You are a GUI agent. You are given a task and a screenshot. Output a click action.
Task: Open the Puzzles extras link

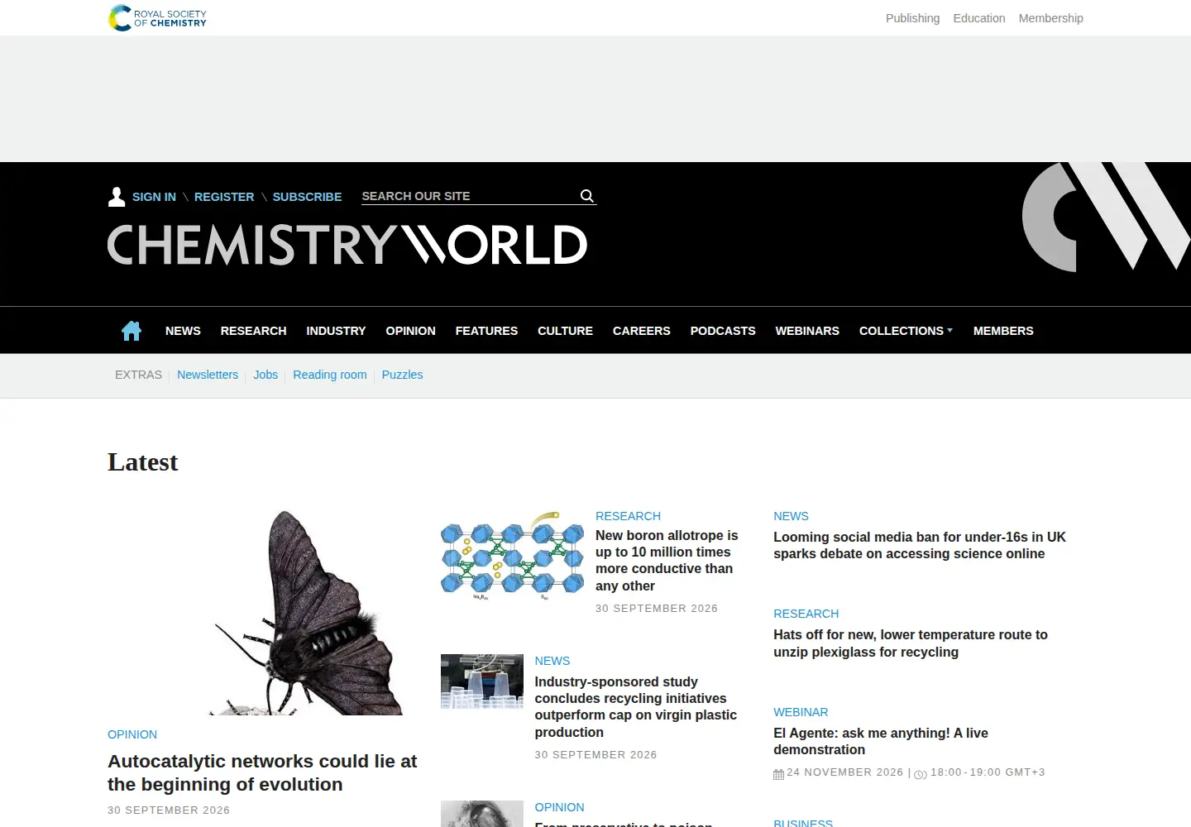[402, 375]
